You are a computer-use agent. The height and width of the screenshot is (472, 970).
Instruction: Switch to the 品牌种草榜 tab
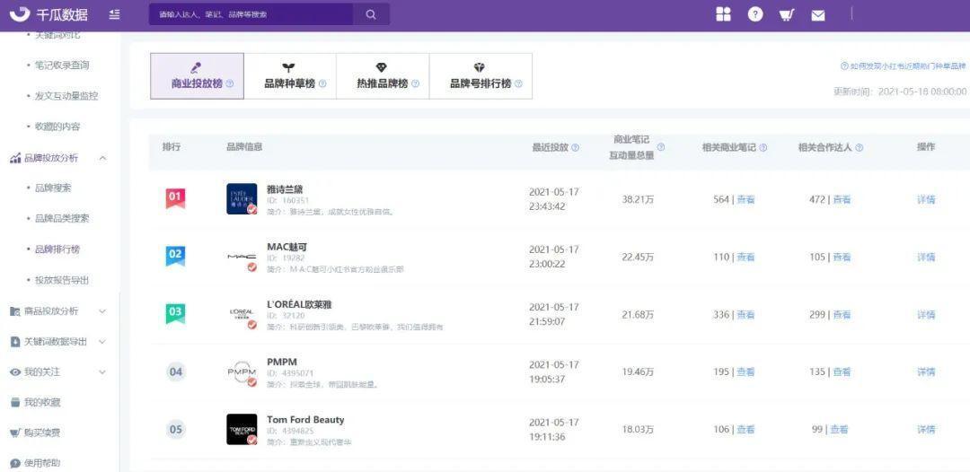[290, 76]
